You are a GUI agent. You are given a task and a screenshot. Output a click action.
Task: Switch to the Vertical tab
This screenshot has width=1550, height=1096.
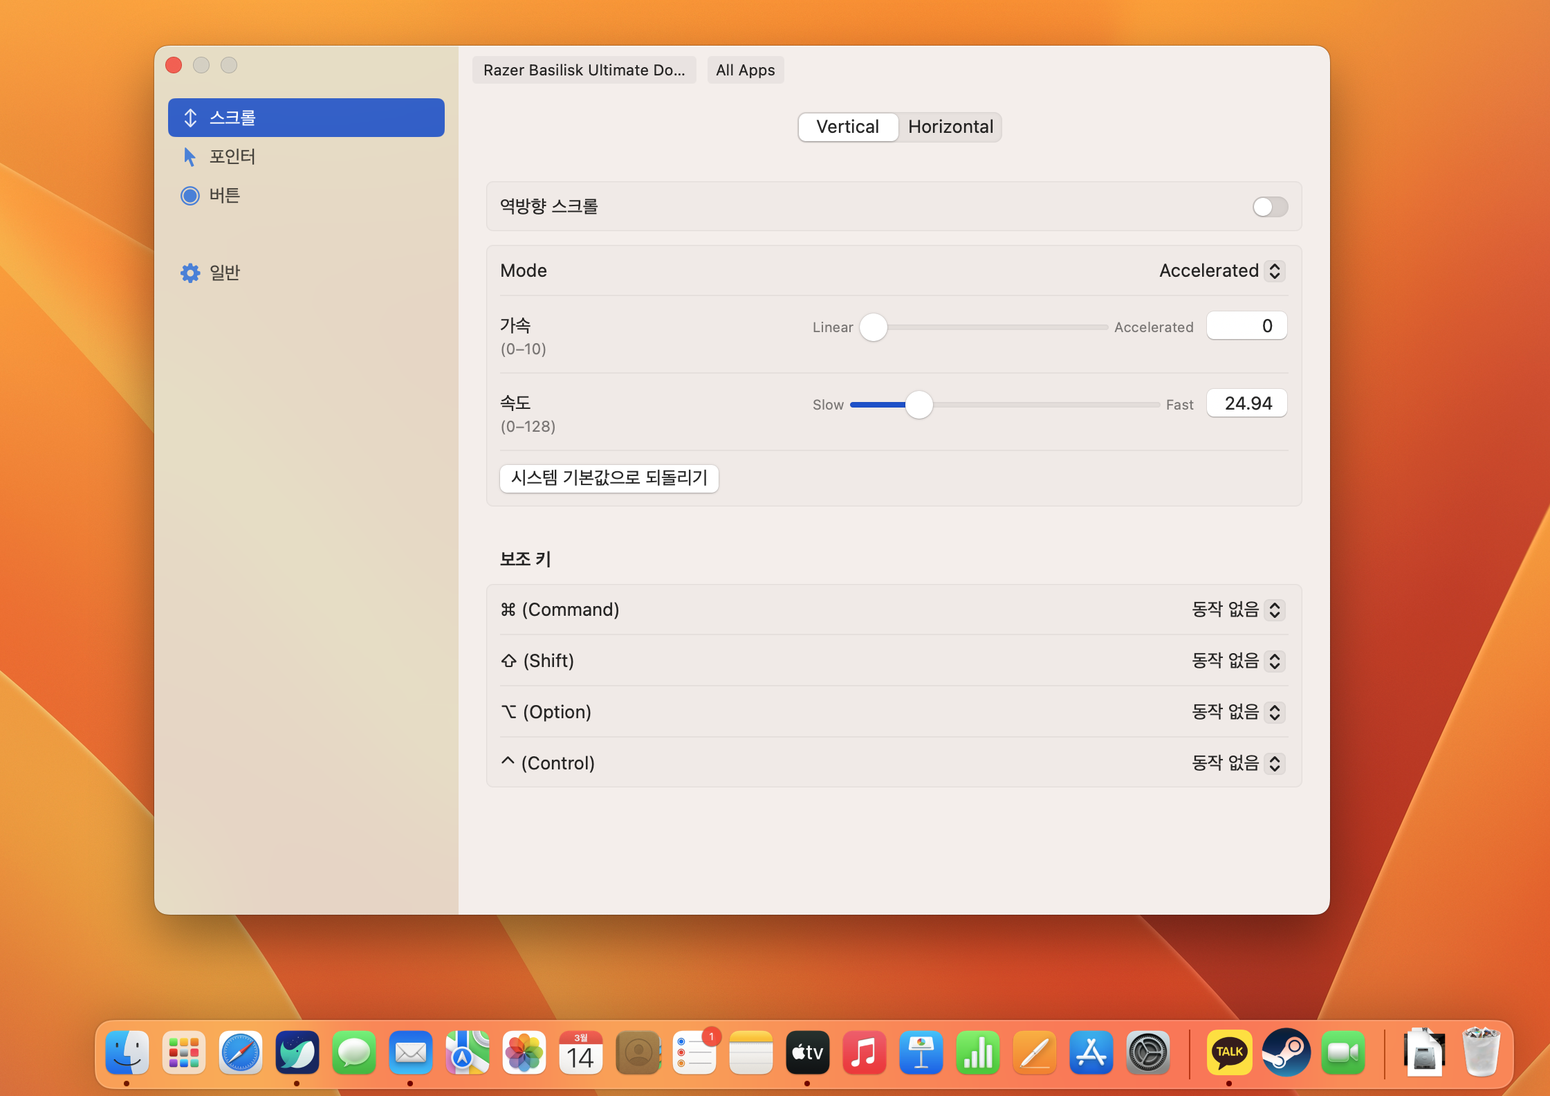coord(847,127)
